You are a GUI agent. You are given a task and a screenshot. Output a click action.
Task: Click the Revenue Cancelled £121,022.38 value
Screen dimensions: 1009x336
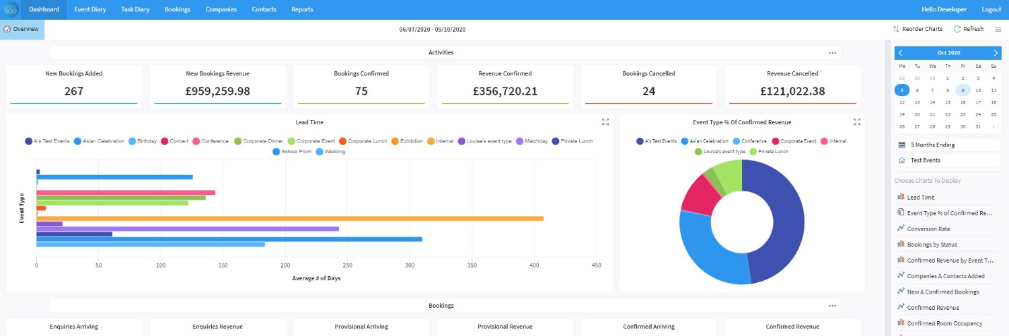pyautogui.click(x=792, y=91)
